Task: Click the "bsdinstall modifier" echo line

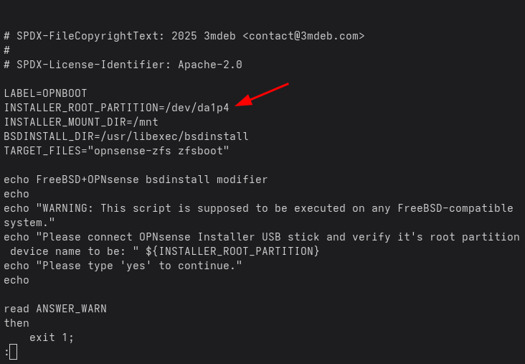Action: coord(136,179)
